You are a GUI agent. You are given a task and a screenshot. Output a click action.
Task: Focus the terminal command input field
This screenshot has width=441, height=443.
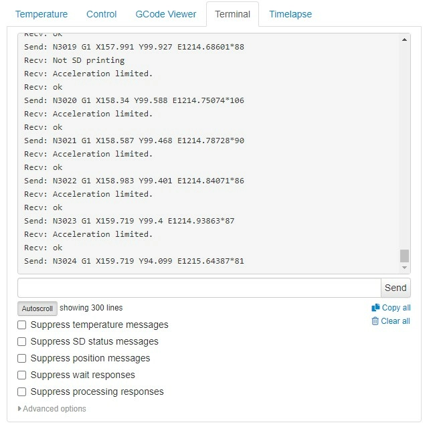pos(199,288)
